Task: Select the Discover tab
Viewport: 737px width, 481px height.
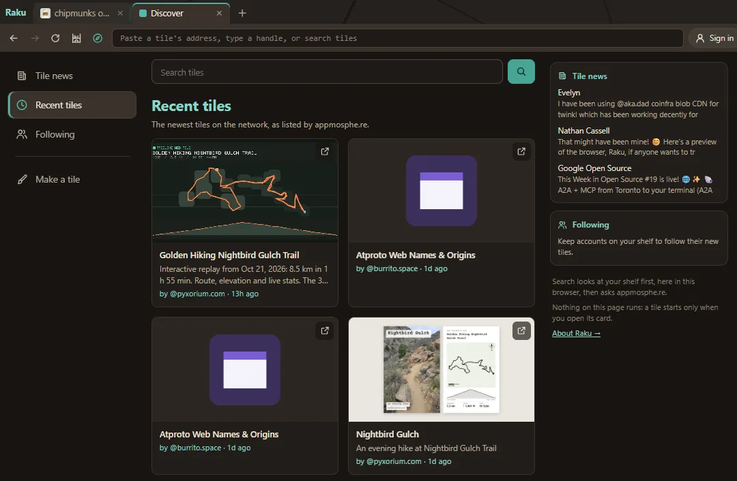Action: tap(181, 13)
